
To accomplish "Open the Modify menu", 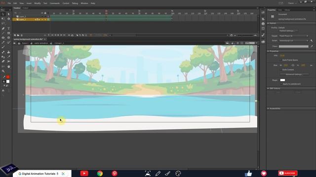I will coord(38,3).
